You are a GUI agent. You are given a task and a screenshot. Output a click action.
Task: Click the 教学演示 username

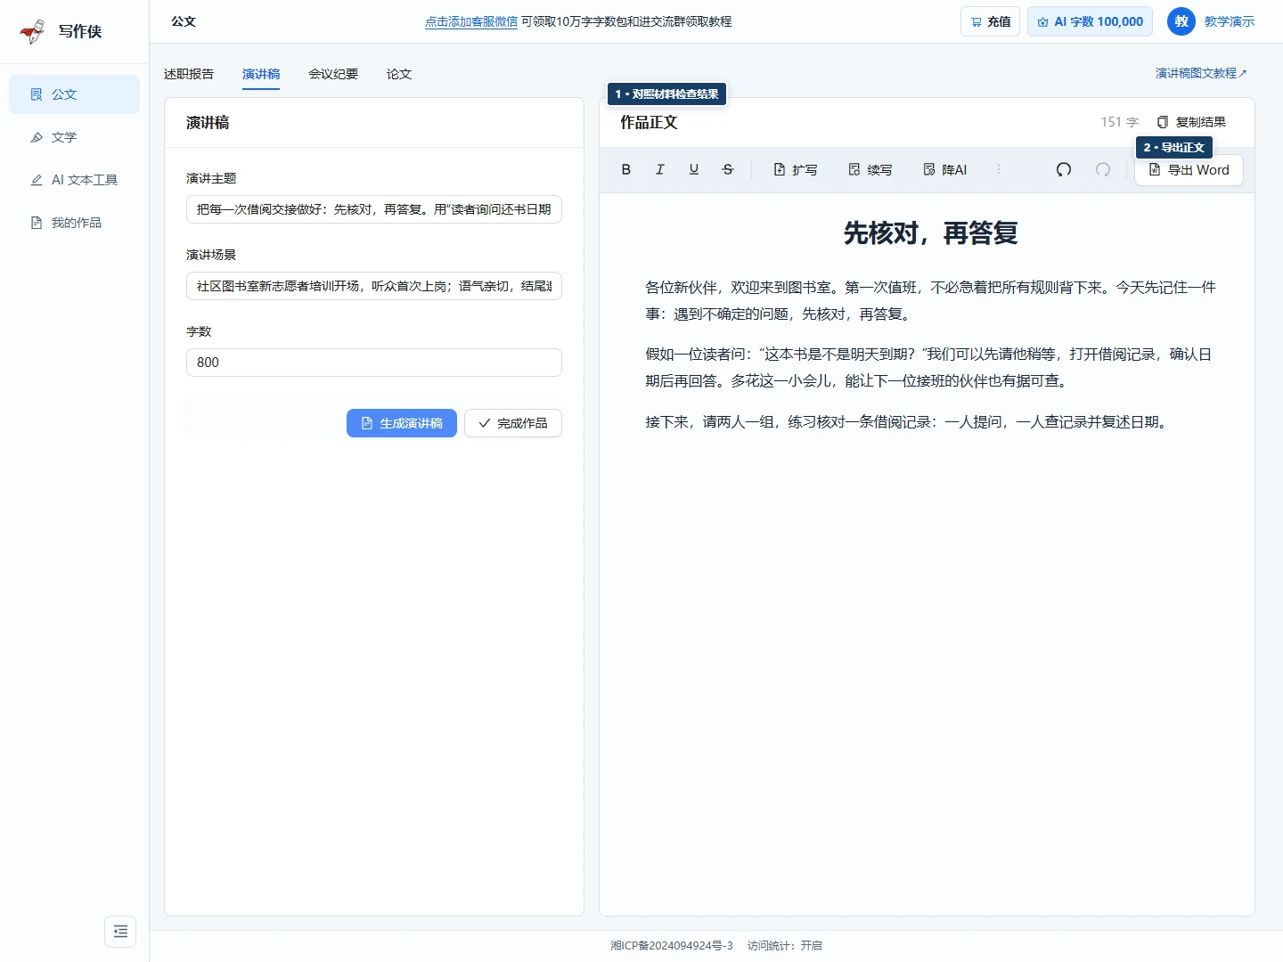click(1230, 21)
